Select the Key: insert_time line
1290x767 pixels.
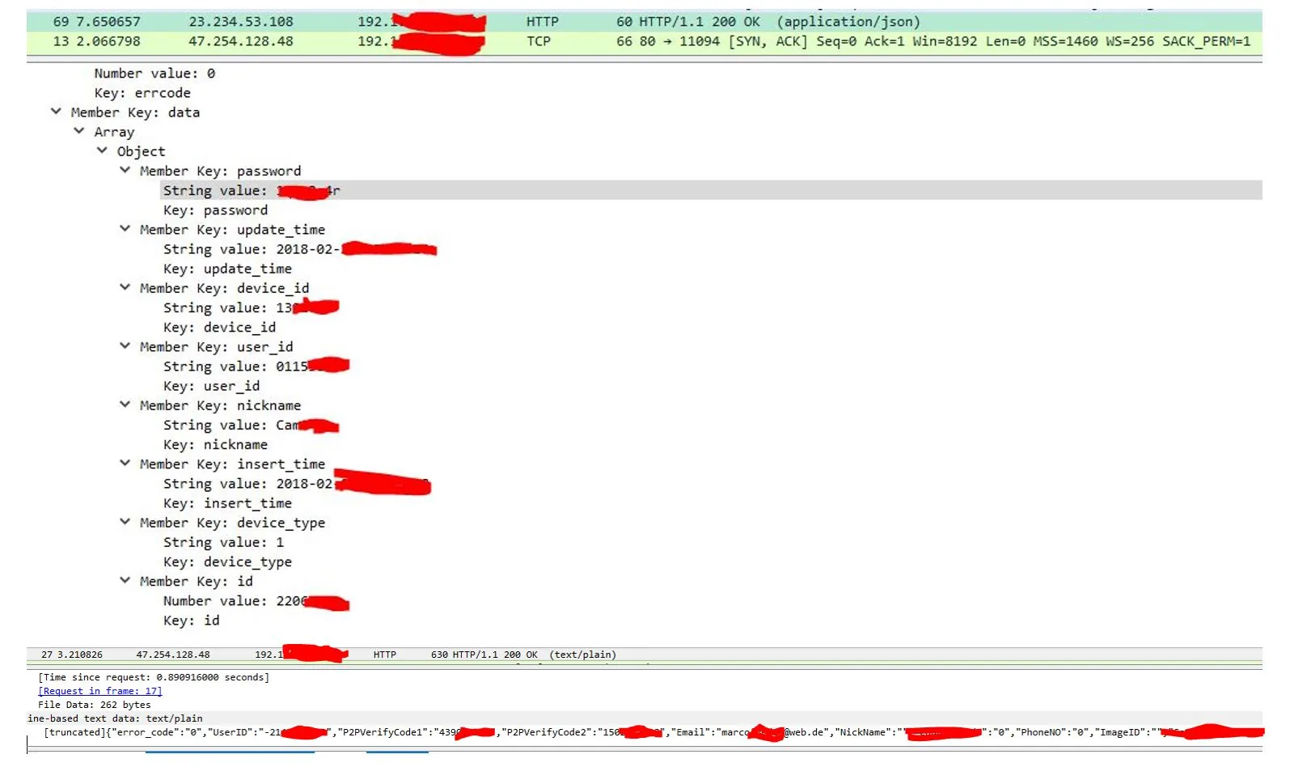[227, 503]
